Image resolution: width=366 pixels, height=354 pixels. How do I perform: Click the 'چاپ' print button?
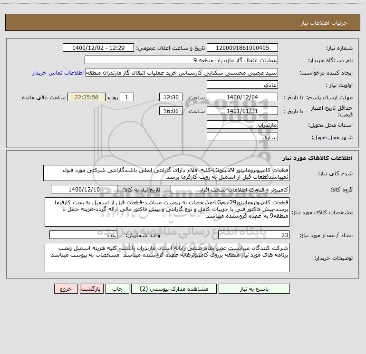click(x=117, y=289)
